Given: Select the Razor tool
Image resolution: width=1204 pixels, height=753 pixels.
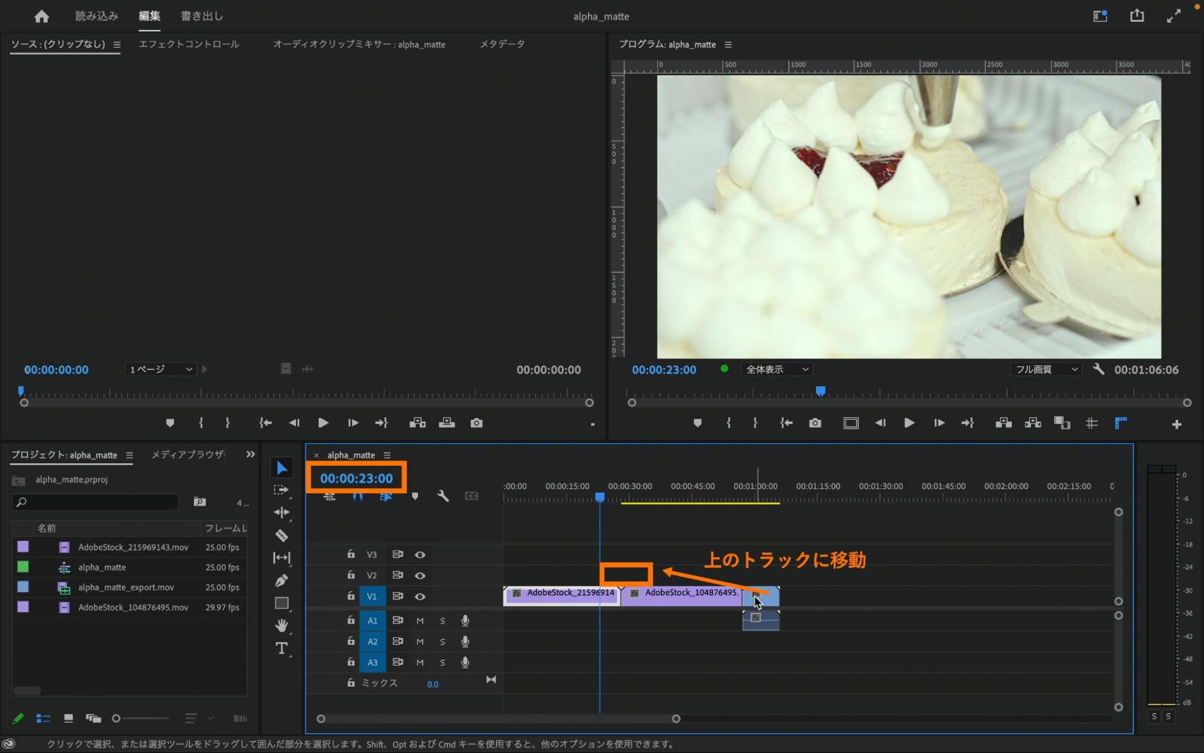Looking at the screenshot, I should click(281, 536).
